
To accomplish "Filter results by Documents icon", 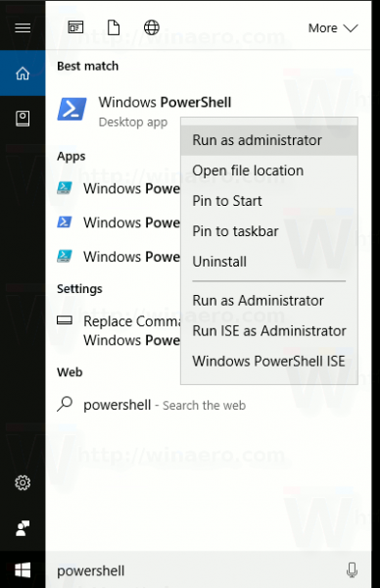I will (x=114, y=27).
